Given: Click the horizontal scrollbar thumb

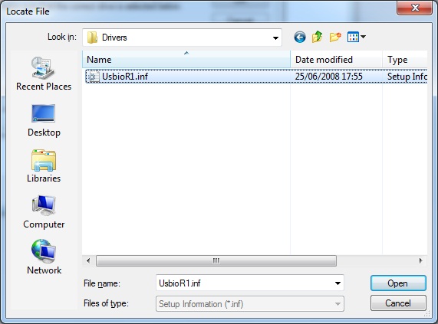Looking at the screenshot, I should [x=216, y=261].
